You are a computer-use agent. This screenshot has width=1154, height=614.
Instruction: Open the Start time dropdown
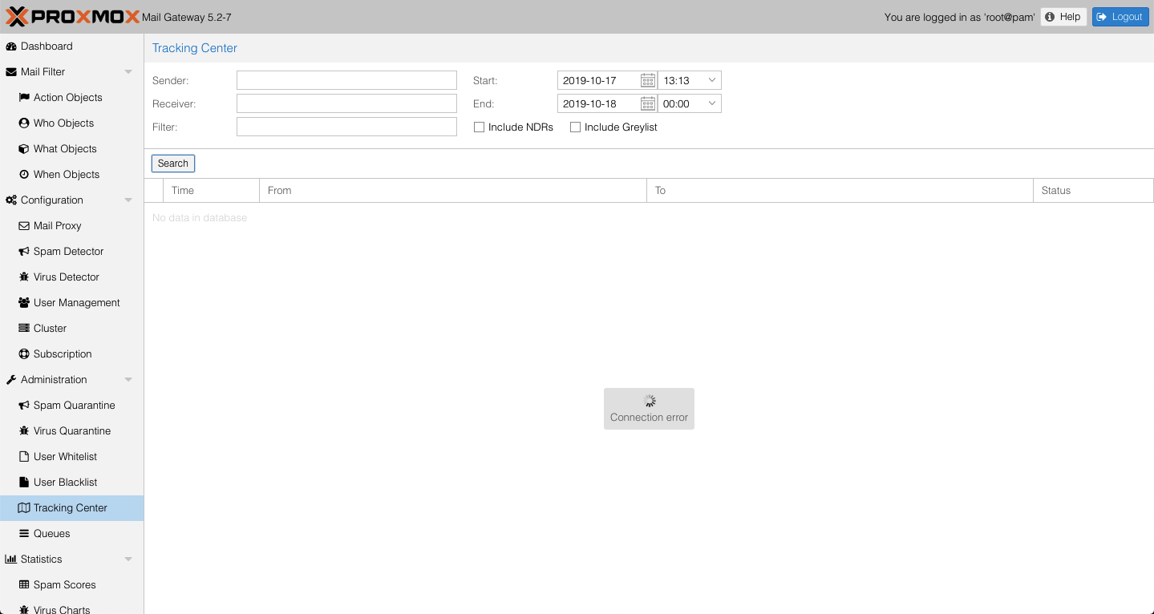(711, 80)
